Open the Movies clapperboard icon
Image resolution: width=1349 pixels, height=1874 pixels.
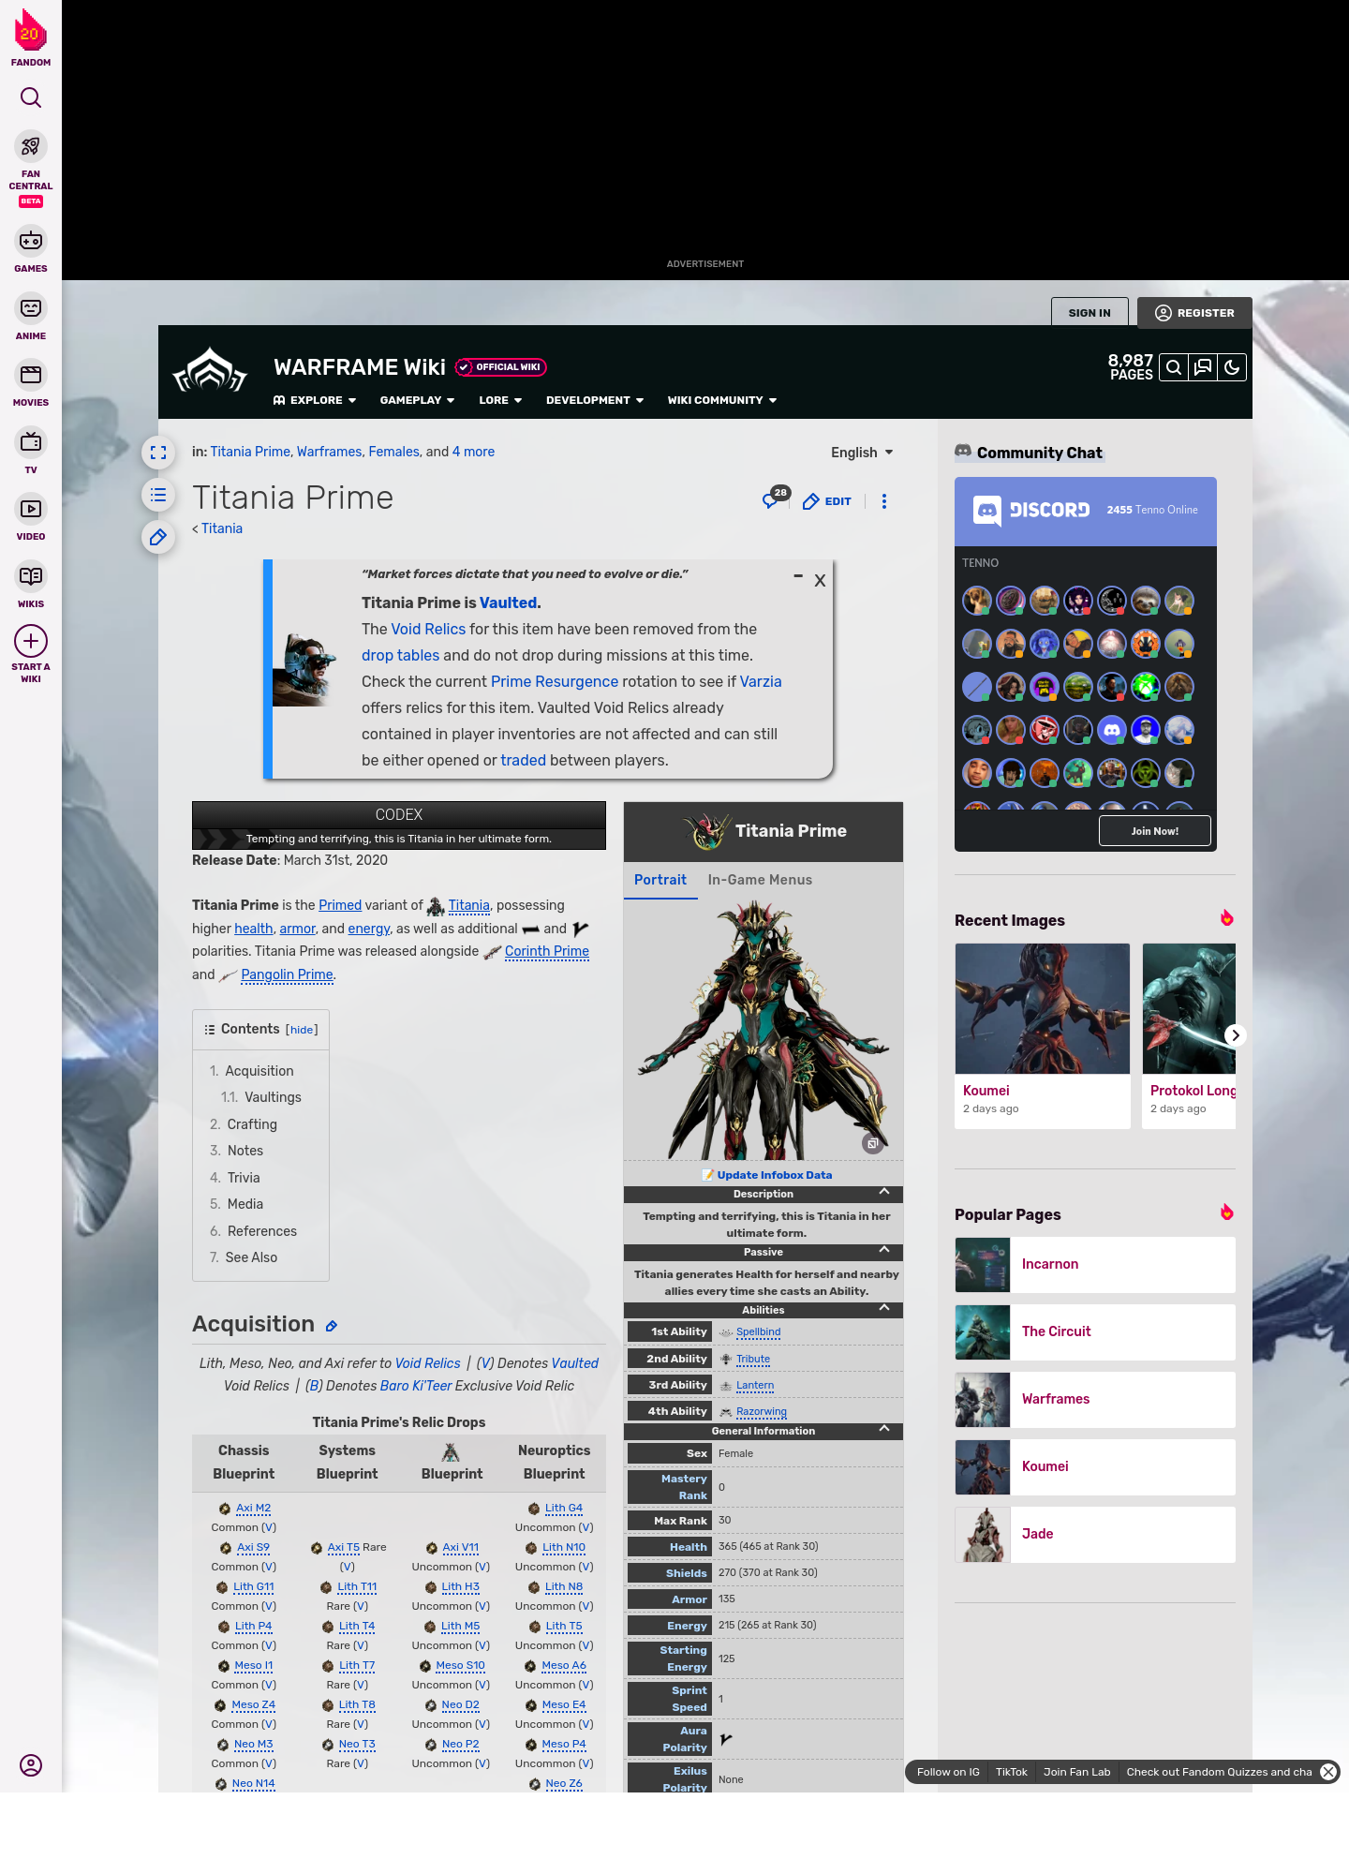click(x=31, y=375)
